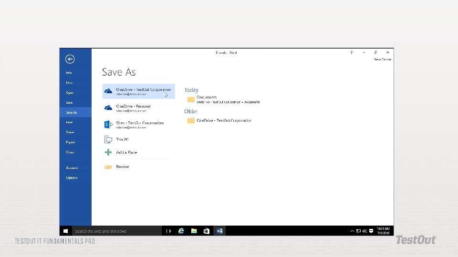458x257 pixels.
Task: Click the Steve Decker account name
Action: [382, 59]
